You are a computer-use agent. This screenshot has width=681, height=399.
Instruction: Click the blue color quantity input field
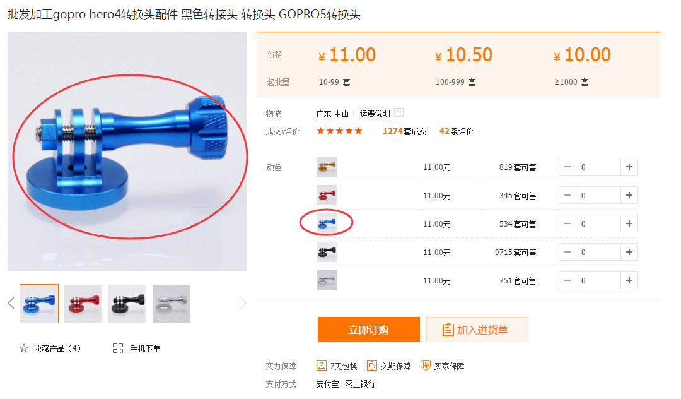598,224
